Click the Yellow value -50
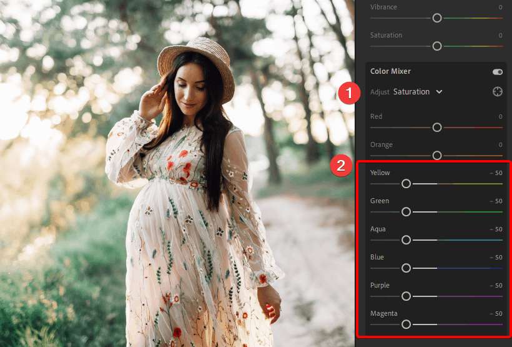Screen dimensions: 512x347 pos(496,173)
